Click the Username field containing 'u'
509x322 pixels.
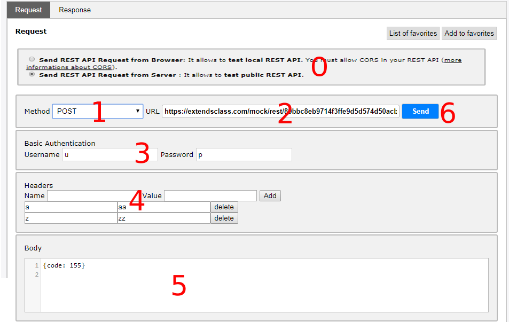[109, 154]
